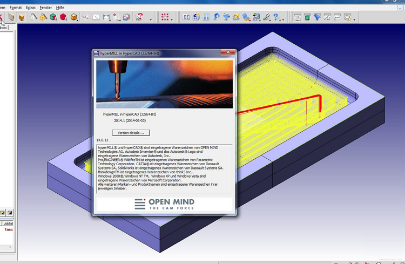
Task: Click the red and blue settings panel icon
Action: pyautogui.click(x=256, y=17)
